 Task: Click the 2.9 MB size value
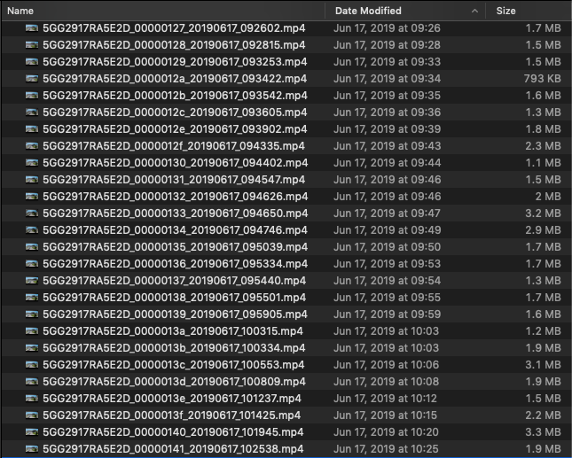coord(544,230)
